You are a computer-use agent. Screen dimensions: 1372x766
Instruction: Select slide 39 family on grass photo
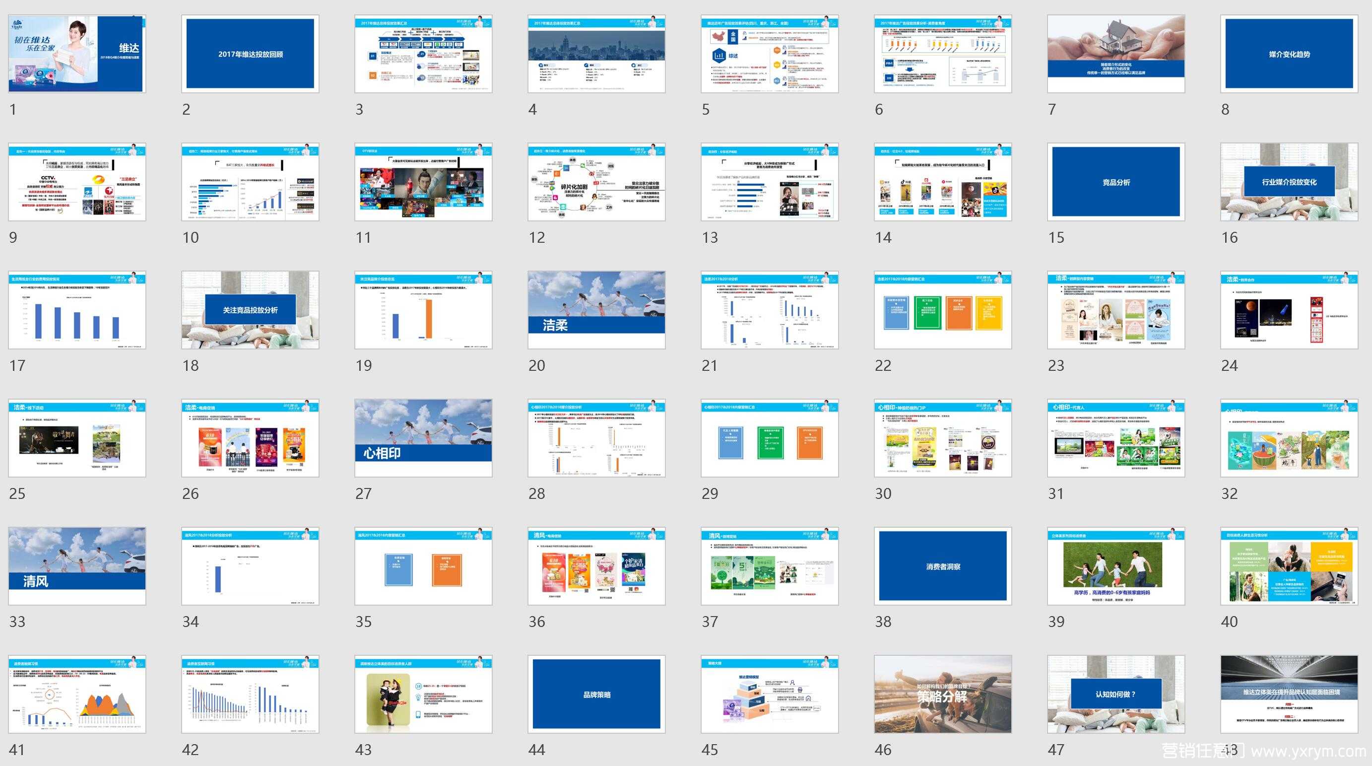point(1116,566)
